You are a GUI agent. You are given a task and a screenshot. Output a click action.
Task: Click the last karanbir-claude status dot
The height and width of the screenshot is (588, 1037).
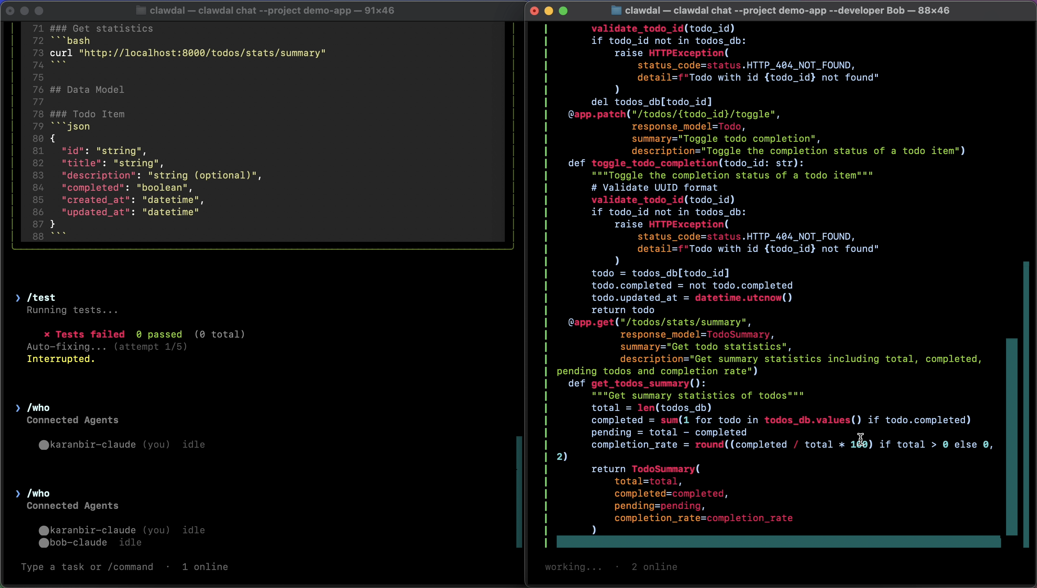pos(44,531)
